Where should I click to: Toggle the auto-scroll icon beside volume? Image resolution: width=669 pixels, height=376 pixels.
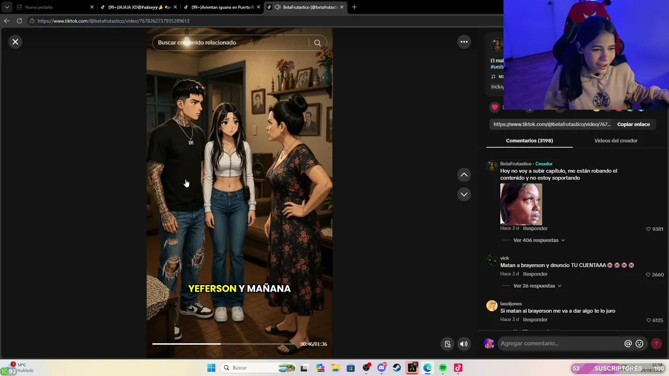point(447,344)
